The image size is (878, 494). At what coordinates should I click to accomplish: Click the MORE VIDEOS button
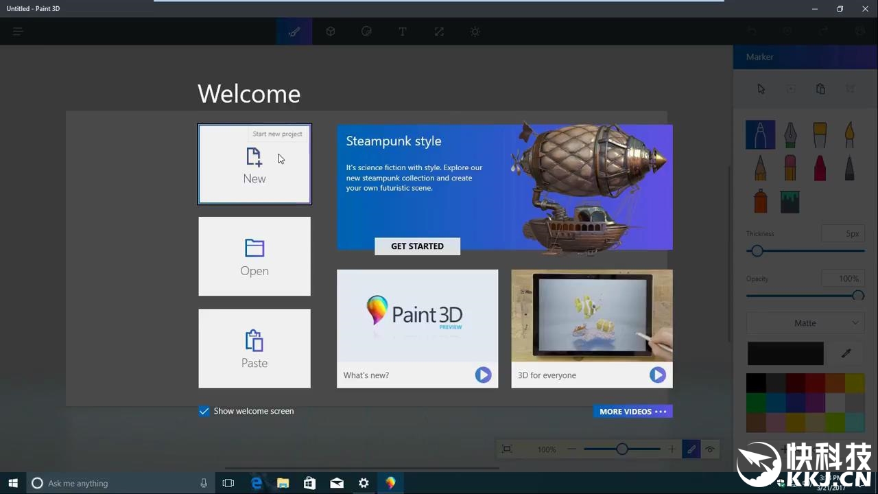pyautogui.click(x=632, y=412)
